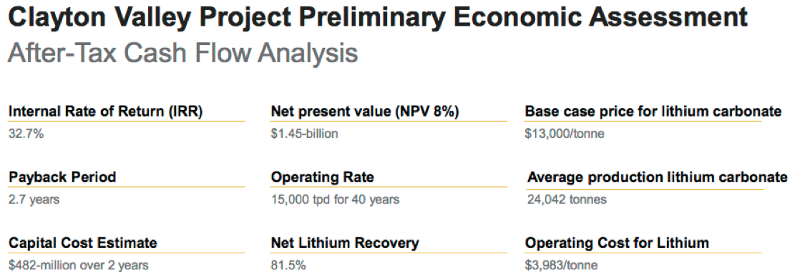
Task: Click the Base case price for lithium carbonate heading
Action: [x=653, y=111]
